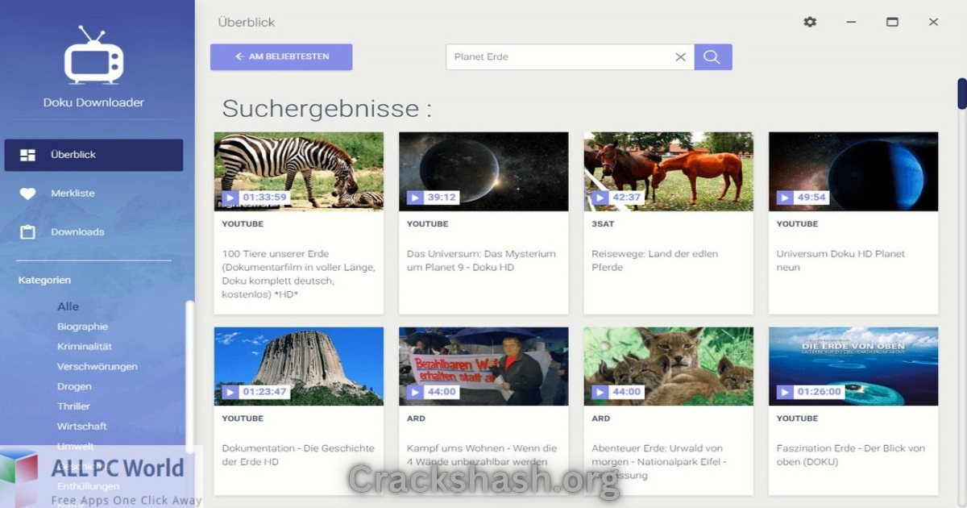Play the 42:37 horses video
The image size is (967, 508).
pyautogui.click(x=600, y=198)
